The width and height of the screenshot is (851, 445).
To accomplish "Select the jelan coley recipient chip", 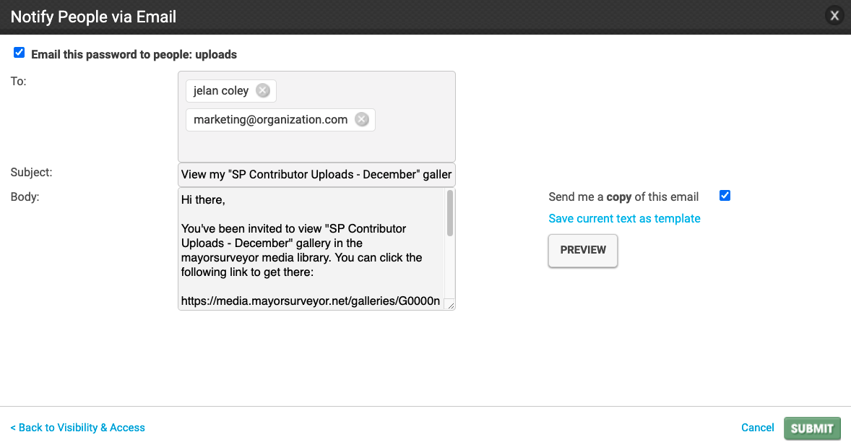I will (221, 90).
